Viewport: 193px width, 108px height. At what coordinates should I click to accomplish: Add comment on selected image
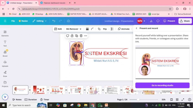coord(67,36)
